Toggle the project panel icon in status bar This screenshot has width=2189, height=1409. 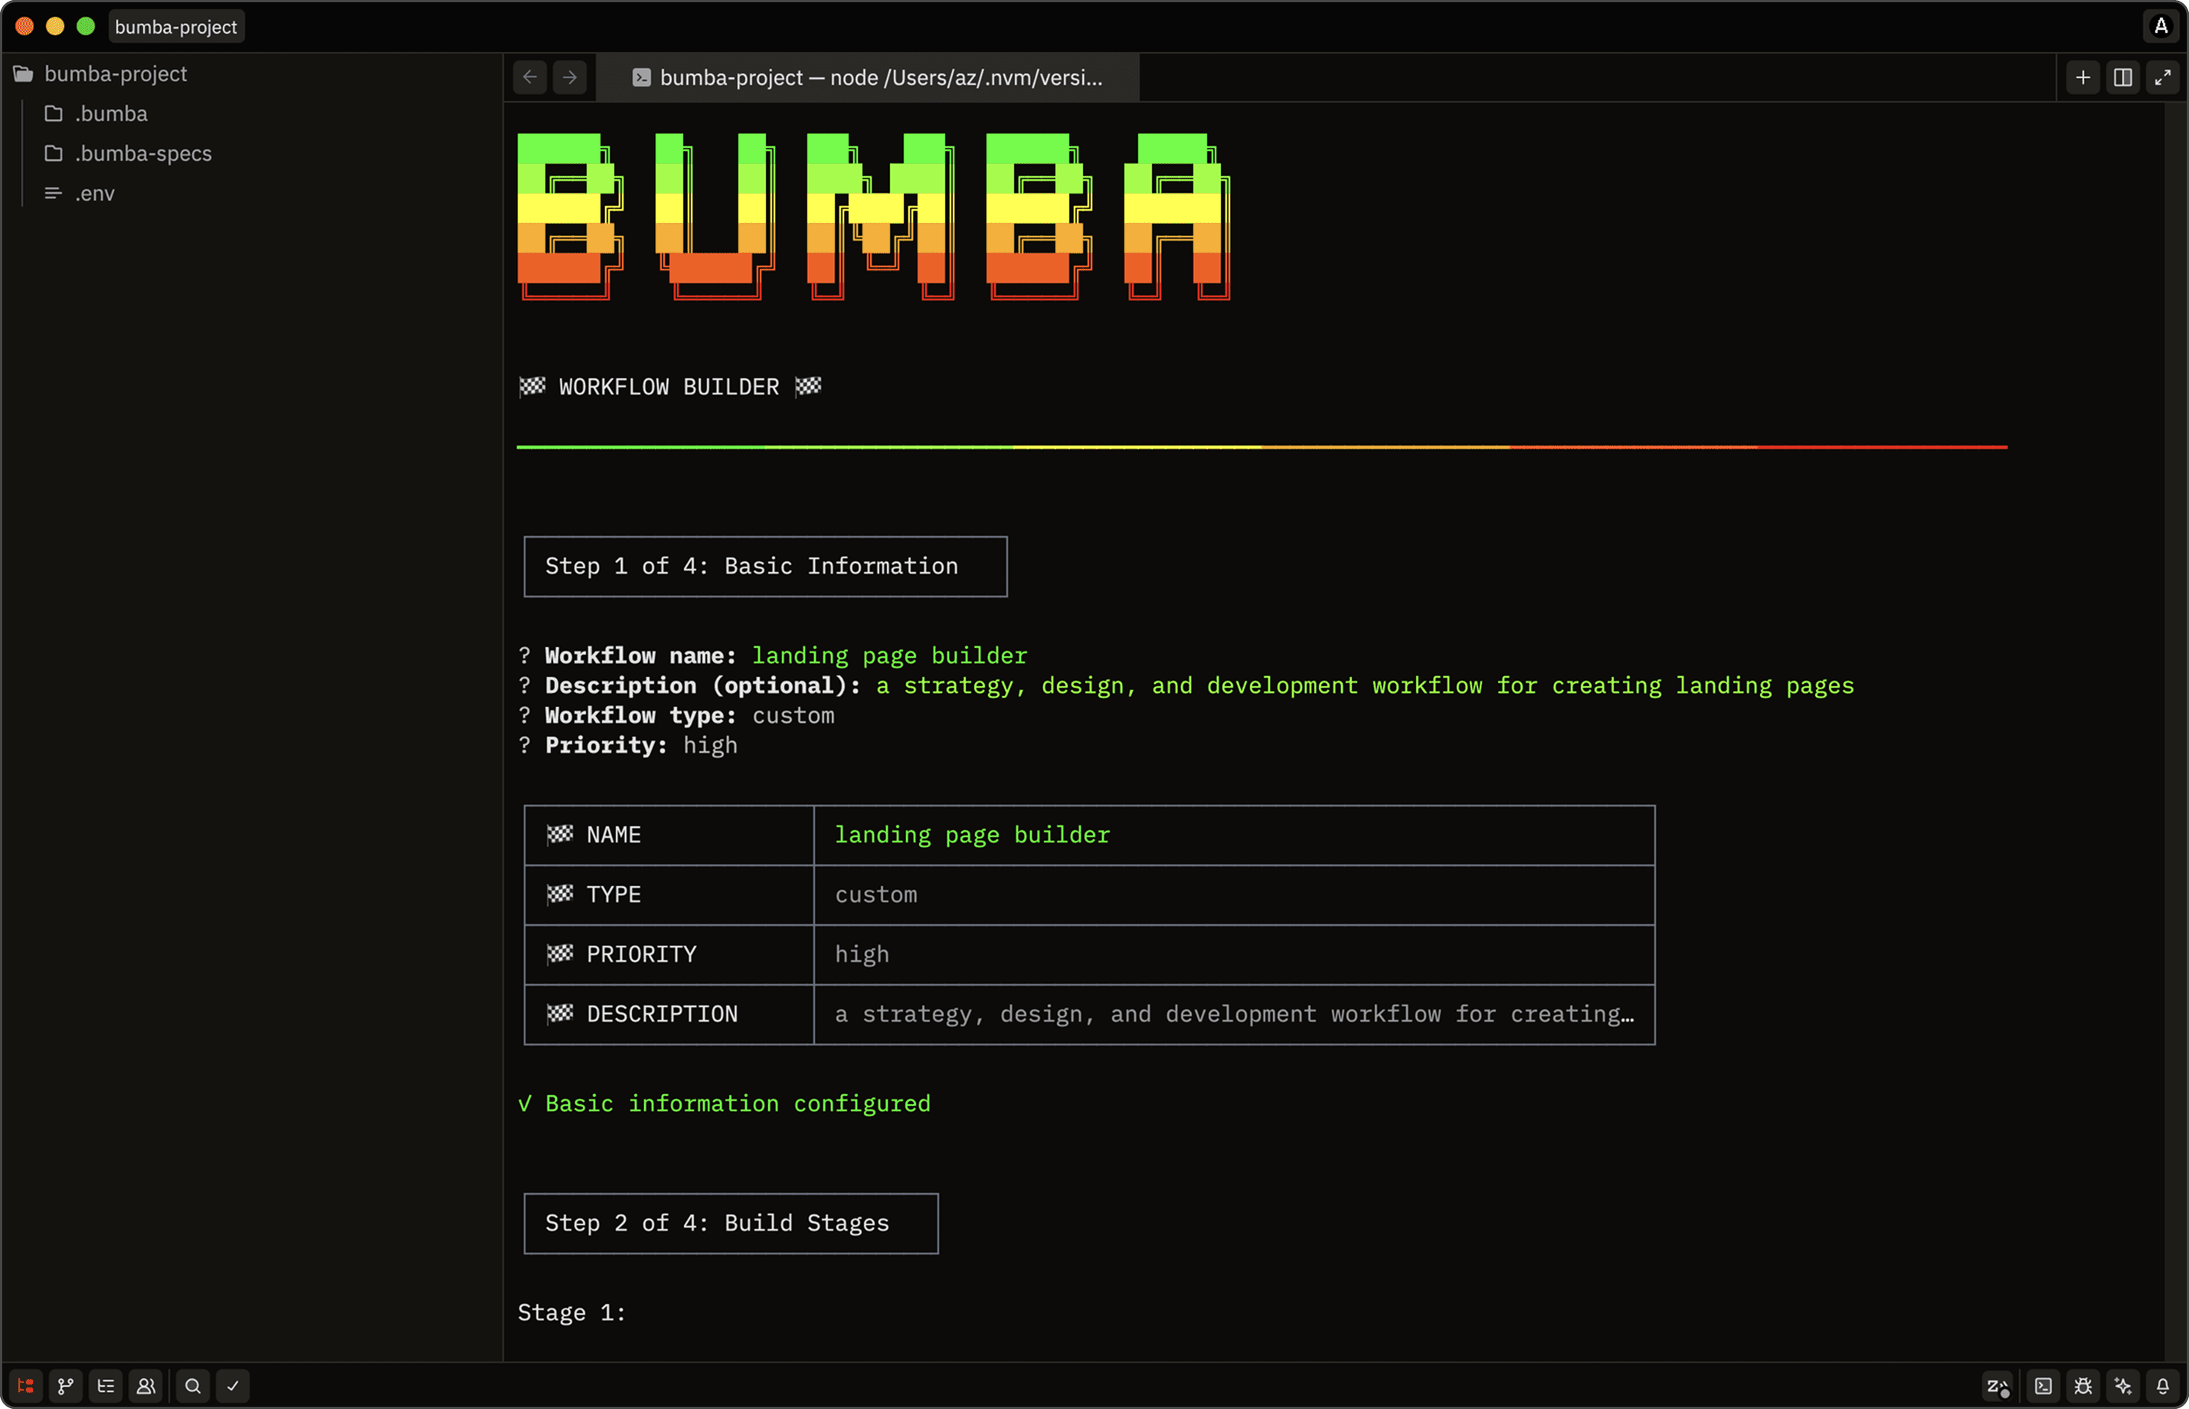coord(25,1385)
